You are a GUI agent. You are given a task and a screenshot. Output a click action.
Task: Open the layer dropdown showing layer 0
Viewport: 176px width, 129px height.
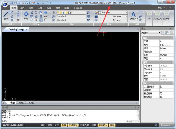click(71, 13)
